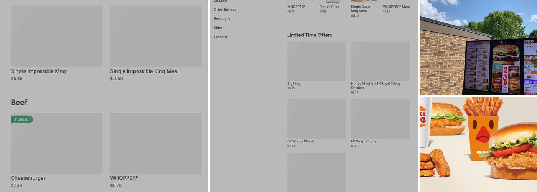Choose the WHOPPER Meal priced $9.35
The width and height of the screenshot is (537, 192).
pos(396,7)
